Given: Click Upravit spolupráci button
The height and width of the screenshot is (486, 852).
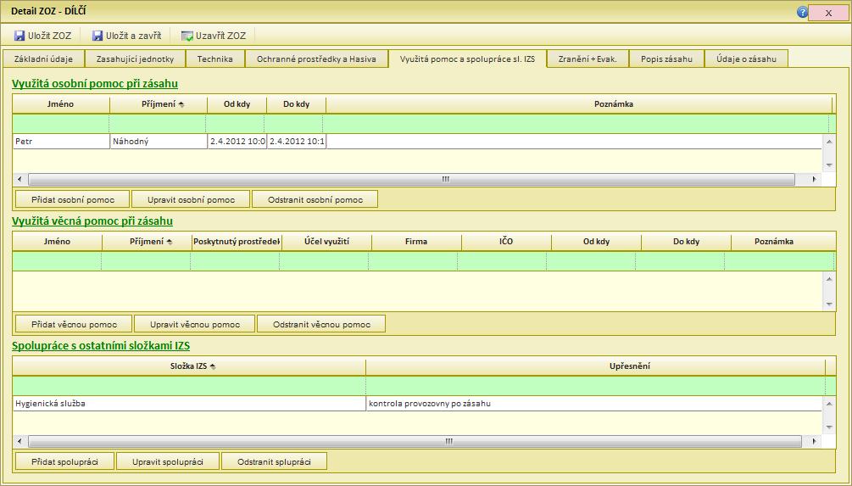Looking at the screenshot, I should tap(167, 461).
